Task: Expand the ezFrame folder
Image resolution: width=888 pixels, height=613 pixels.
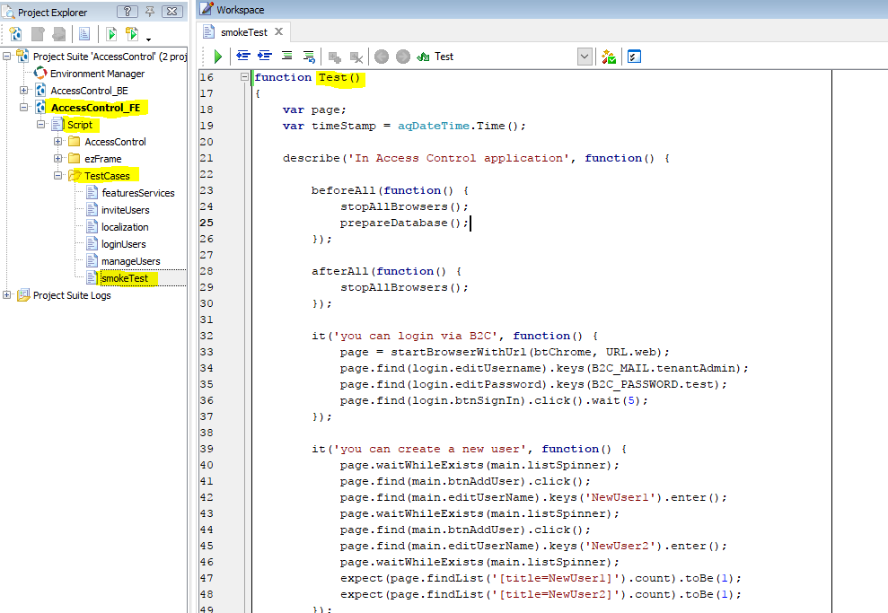Action: [58, 159]
